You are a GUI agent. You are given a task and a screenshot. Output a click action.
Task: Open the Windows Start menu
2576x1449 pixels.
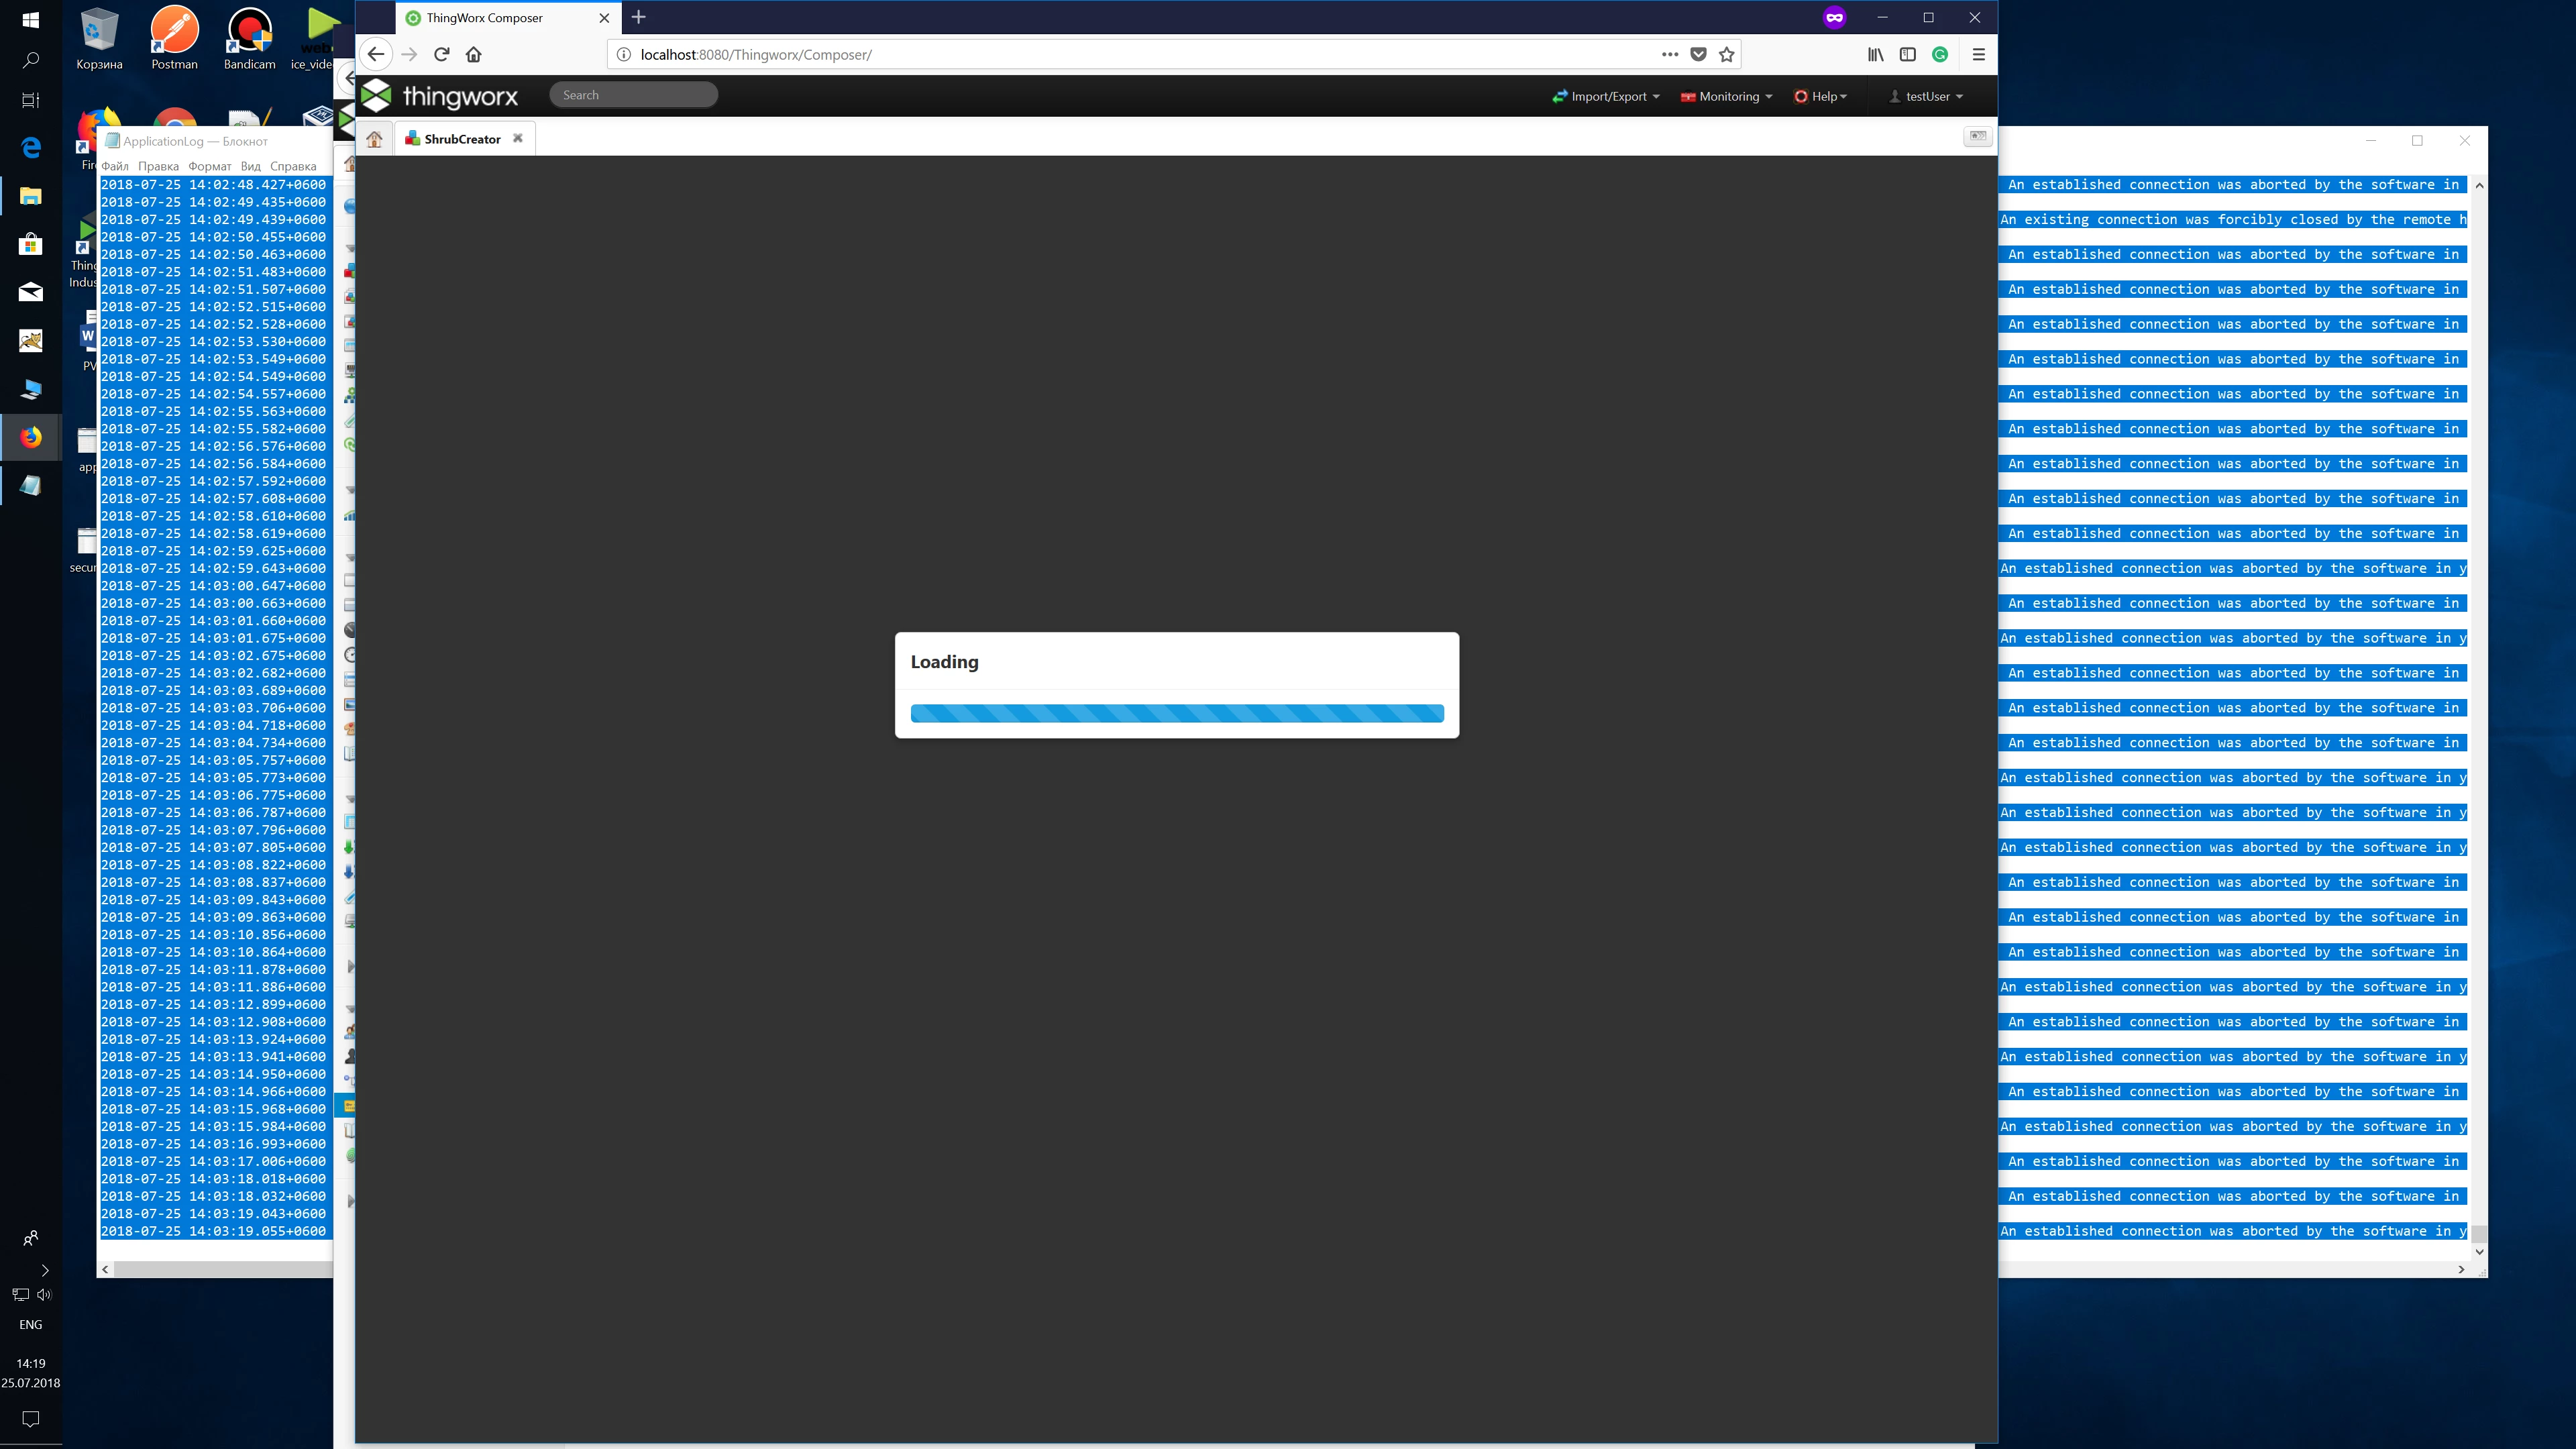(x=31, y=20)
